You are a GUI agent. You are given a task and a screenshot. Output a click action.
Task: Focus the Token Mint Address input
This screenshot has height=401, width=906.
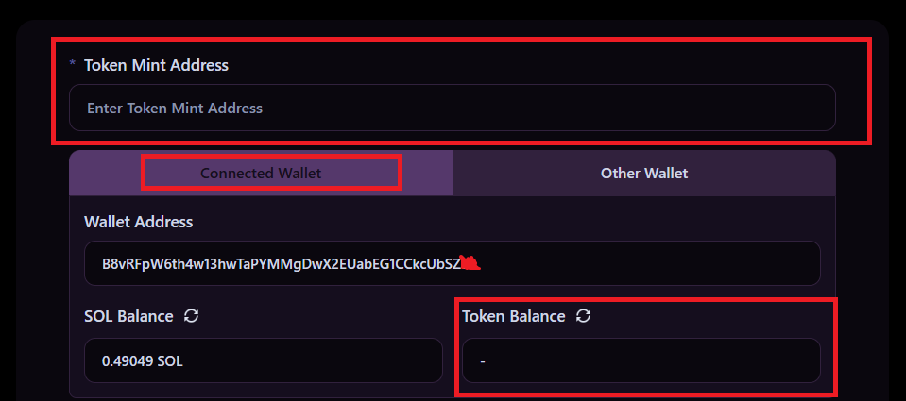(452, 108)
